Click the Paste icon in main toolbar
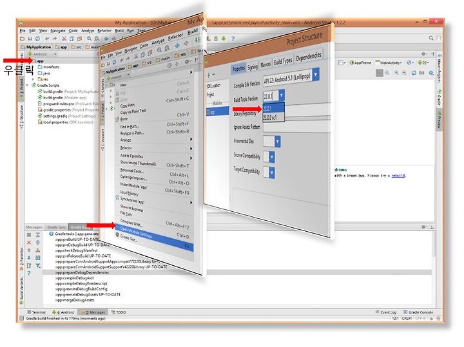 (79, 39)
